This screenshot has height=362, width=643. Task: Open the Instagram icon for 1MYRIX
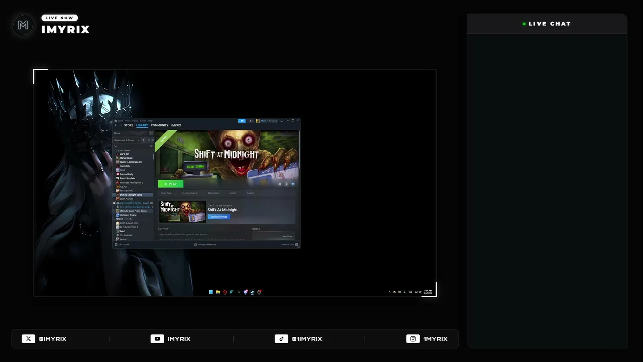(413, 339)
